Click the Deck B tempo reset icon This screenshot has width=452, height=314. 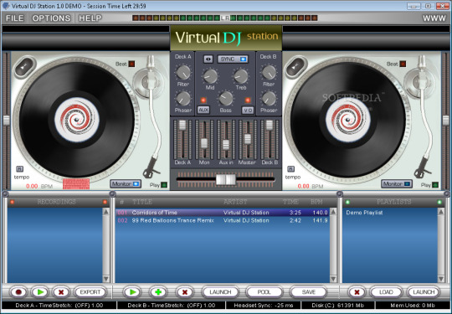(x=290, y=169)
